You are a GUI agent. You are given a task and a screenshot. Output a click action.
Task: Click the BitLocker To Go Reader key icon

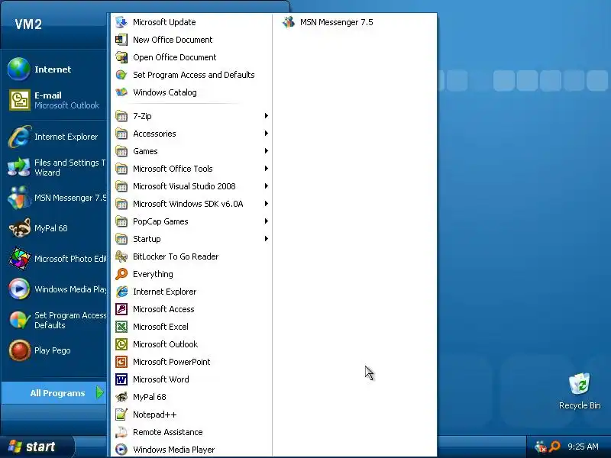pyautogui.click(x=121, y=256)
